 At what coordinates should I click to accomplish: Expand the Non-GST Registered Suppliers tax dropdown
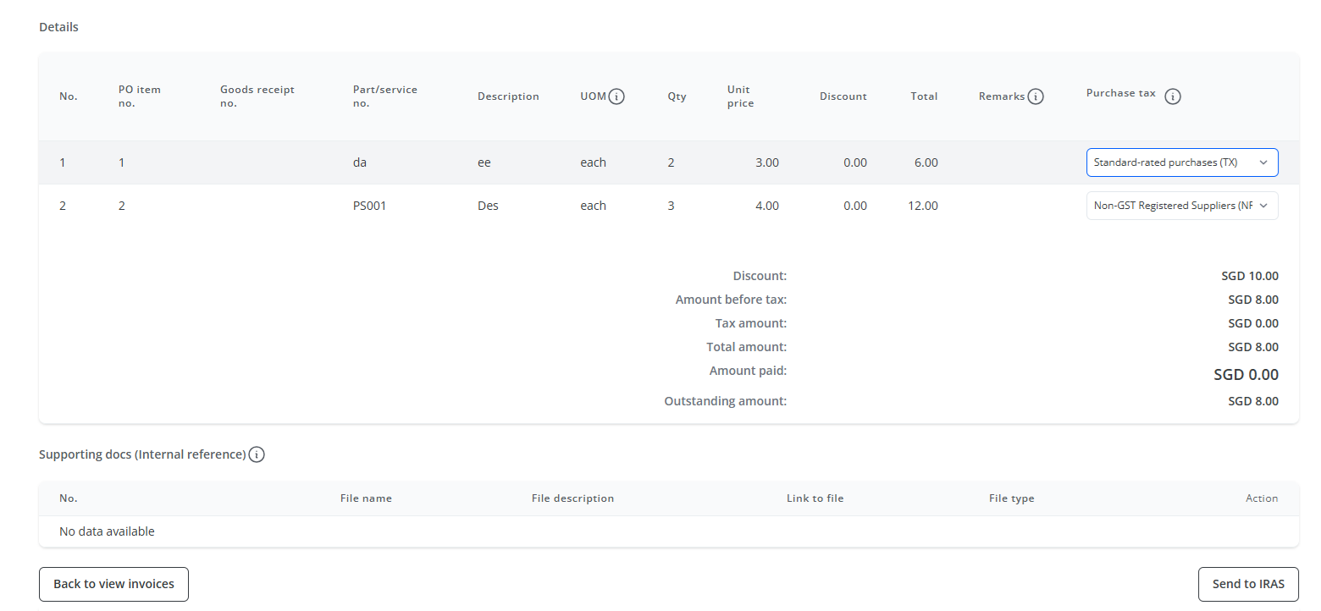(x=1181, y=206)
